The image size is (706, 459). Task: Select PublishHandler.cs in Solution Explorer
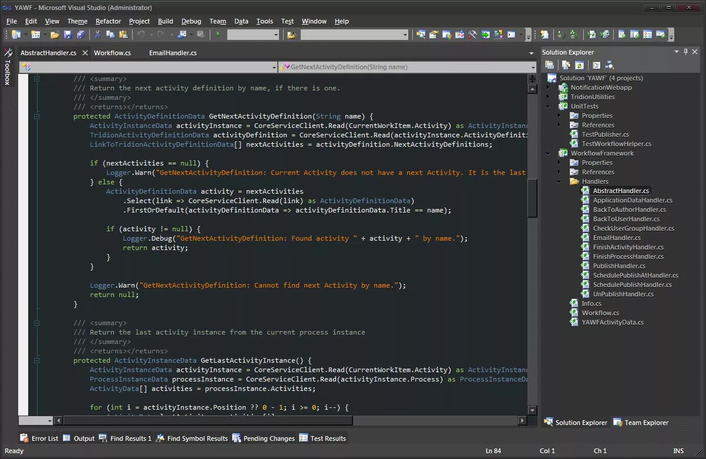[x=619, y=266]
